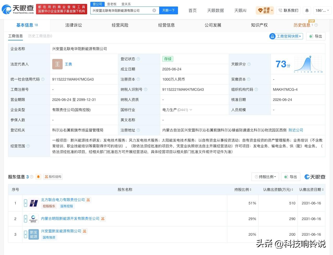Viewport: 333px width, 255px height.
Task: Click the orange alert bell beside 股东信息
Action: point(38,177)
